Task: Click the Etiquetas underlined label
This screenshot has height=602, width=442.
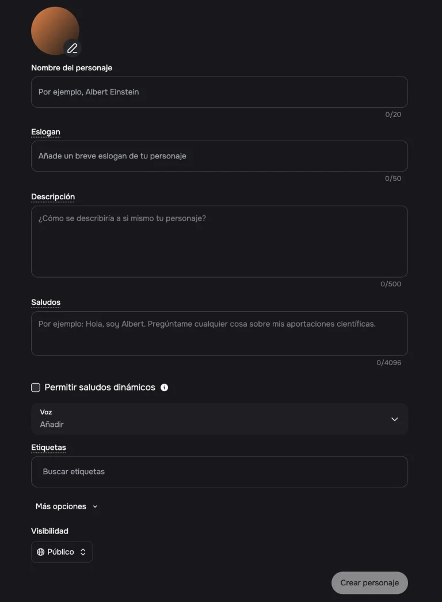Action: tap(48, 448)
